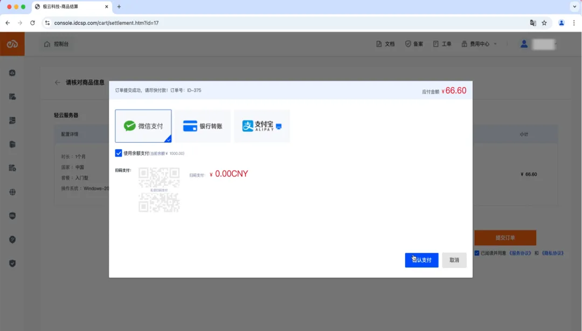Screen dimensions: 582x331
Task: Click the site info icon before the URL
Action: tap(47, 23)
